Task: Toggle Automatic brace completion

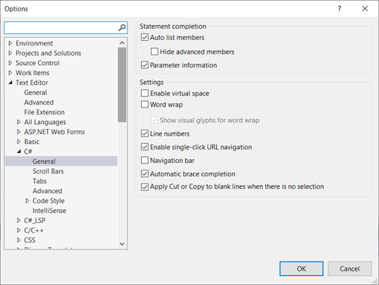Action: pyautogui.click(x=145, y=174)
